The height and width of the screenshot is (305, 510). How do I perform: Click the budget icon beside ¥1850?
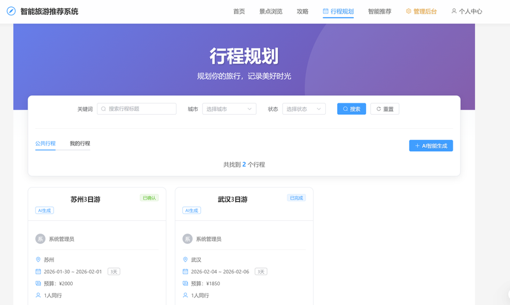pos(186,283)
